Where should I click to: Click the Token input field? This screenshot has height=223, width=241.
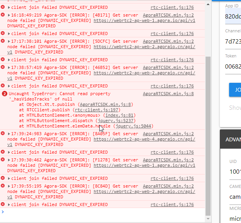coord(233,67)
